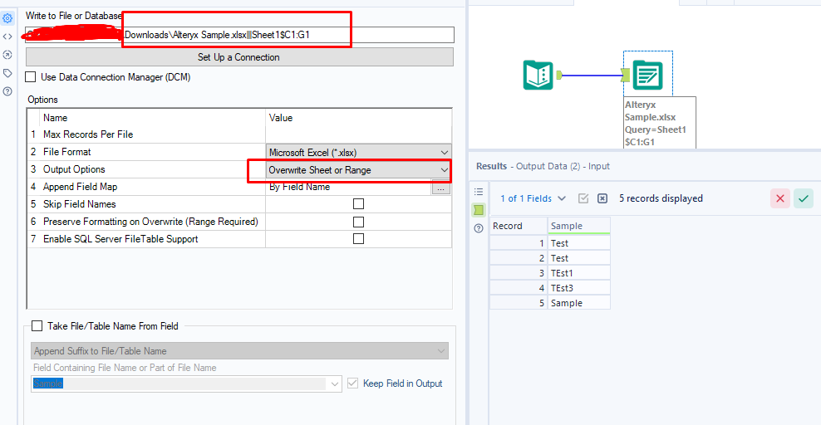Open the field name dropdown showing Sample
Viewport: 821px width, 425px height.
186,383
